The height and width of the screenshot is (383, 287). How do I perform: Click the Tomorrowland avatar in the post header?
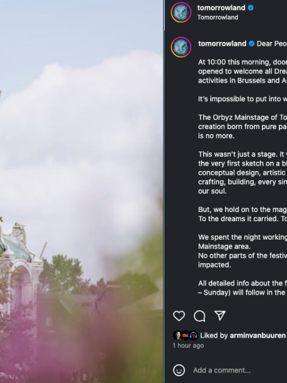[181, 12]
